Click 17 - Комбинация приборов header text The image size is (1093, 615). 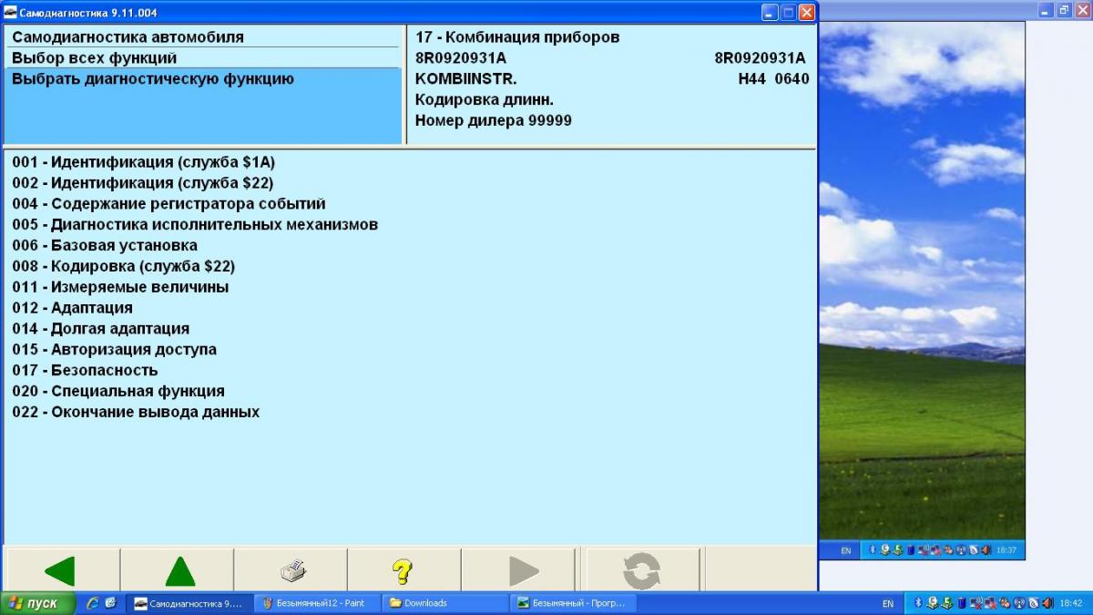coord(517,37)
